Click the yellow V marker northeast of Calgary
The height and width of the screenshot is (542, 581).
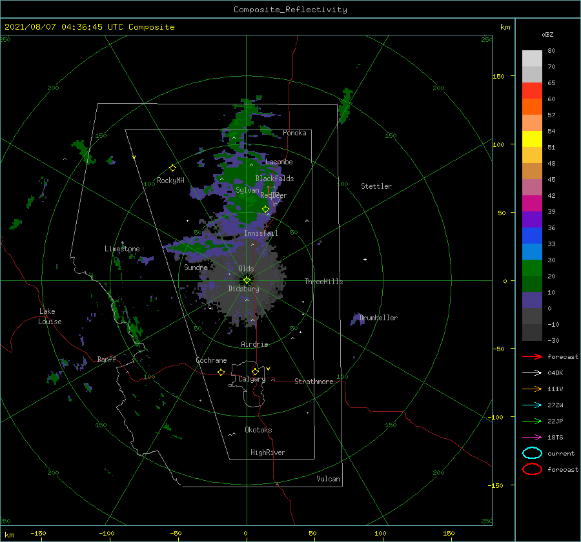click(x=268, y=369)
